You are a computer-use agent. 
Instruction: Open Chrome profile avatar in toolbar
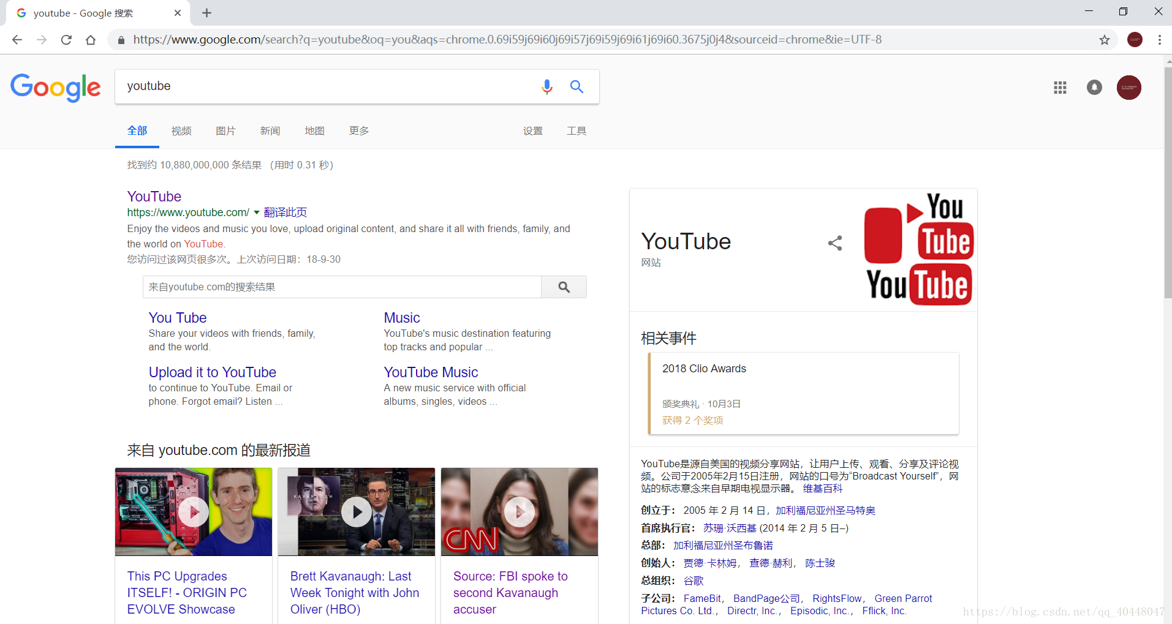tap(1135, 40)
